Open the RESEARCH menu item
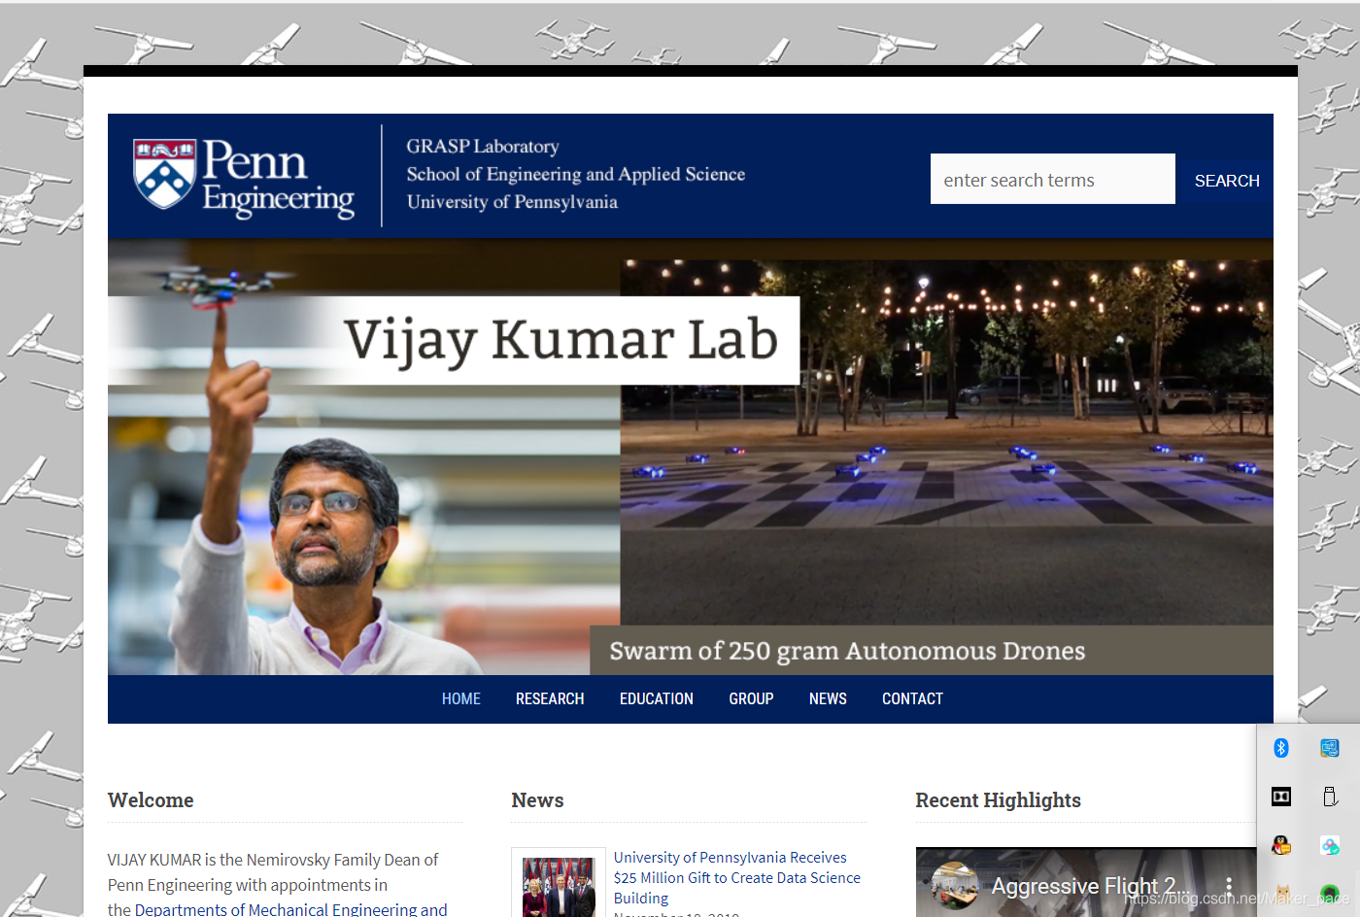Viewport: 1360px width, 917px height. tap(550, 698)
